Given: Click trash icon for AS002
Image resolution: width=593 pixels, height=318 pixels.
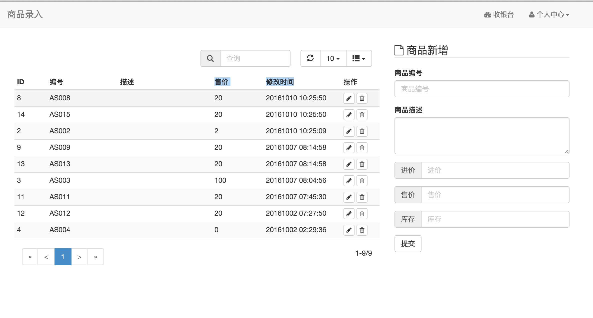Looking at the screenshot, I should pyautogui.click(x=362, y=131).
